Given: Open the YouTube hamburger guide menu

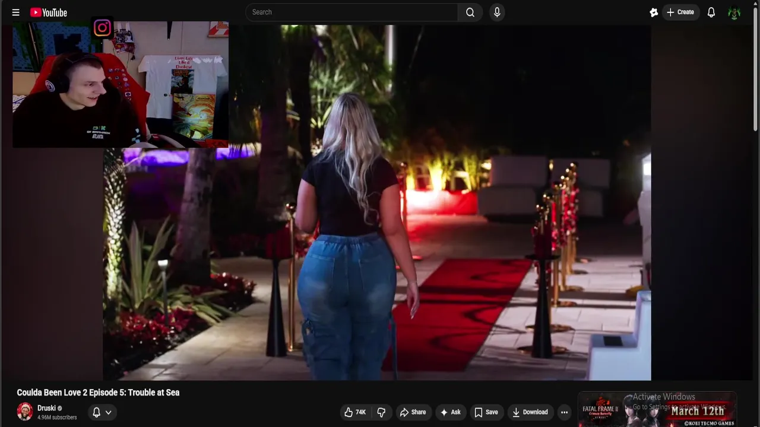Looking at the screenshot, I should click(x=16, y=12).
